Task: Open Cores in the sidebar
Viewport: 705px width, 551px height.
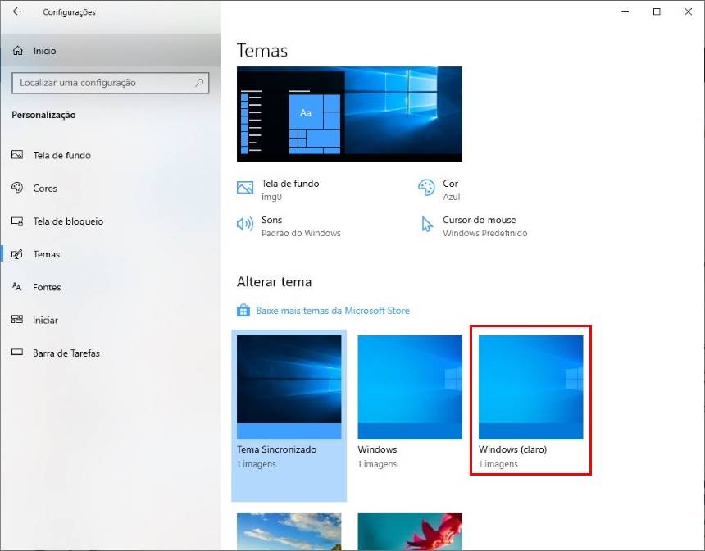Action: 110,188
